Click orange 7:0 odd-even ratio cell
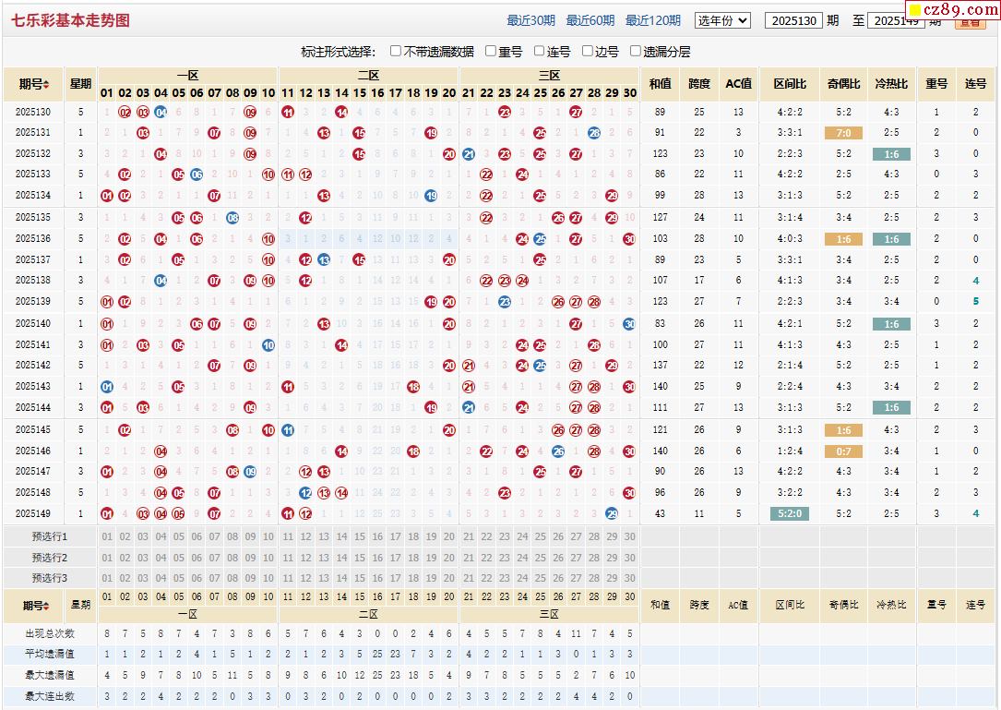This screenshot has width=1001, height=710. click(843, 133)
